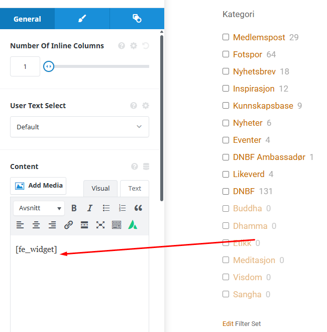The width and height of the screenshot is (327, 332).
Task: Click the Nyhetsbrev category link text
Action: (254, 71)
